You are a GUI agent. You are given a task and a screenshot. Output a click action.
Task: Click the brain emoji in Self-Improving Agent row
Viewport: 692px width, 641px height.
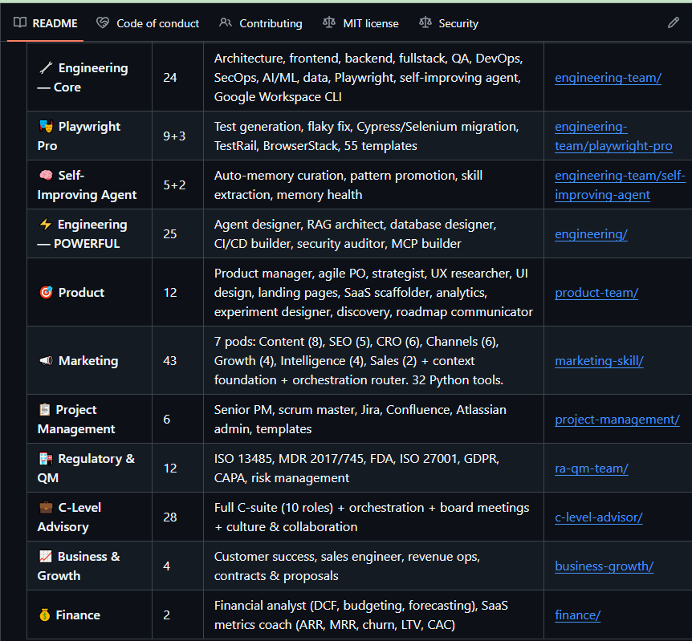pos(46,176)
